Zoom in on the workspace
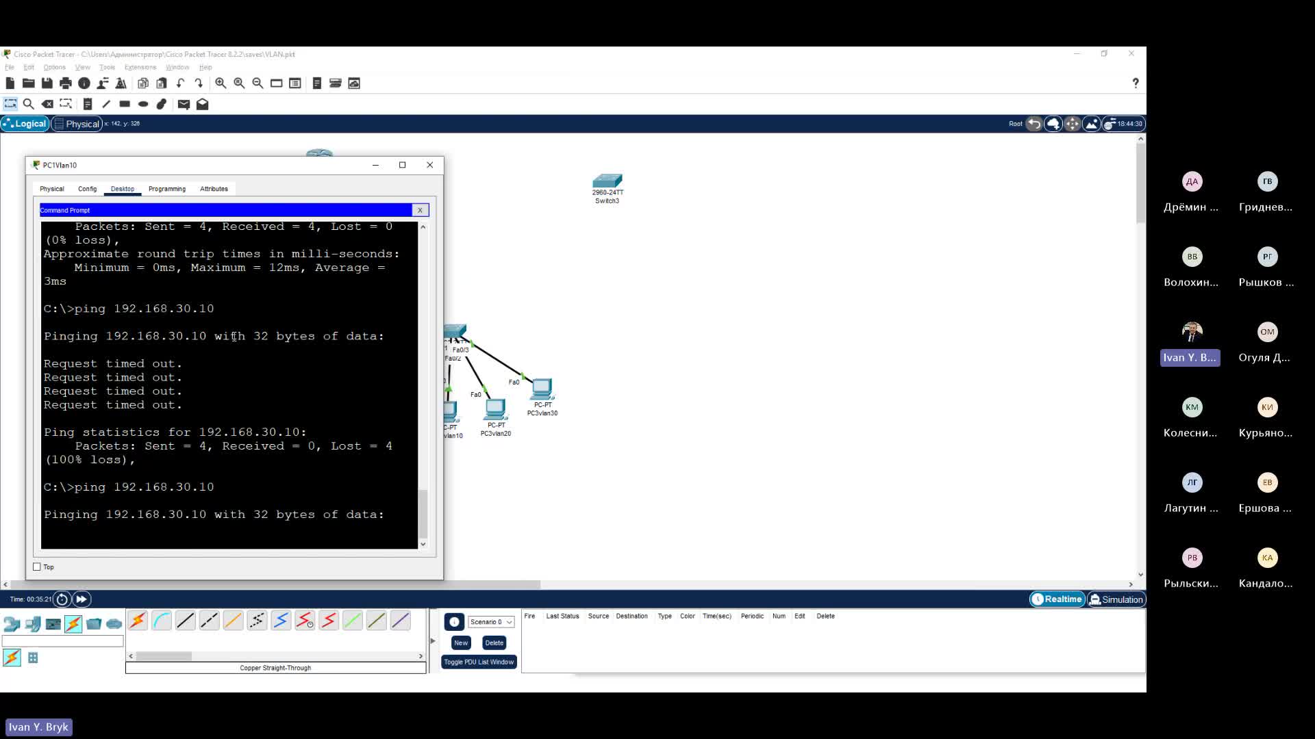The image size is (1315, 739). click(221, 83)
